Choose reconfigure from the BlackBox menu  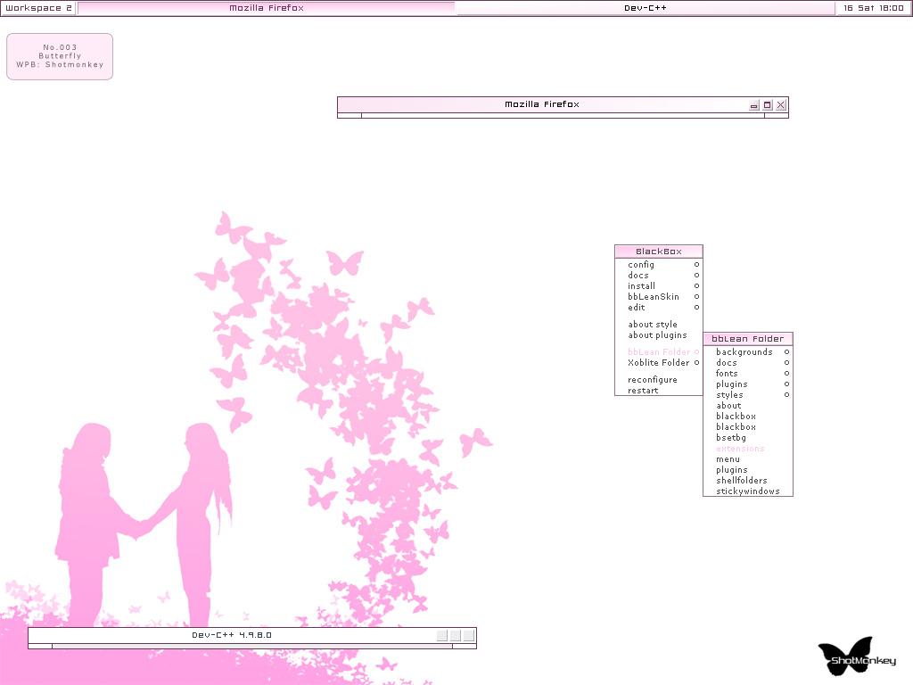click(653, 380)
